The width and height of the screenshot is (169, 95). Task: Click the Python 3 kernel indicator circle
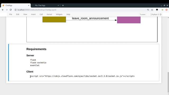161,15
